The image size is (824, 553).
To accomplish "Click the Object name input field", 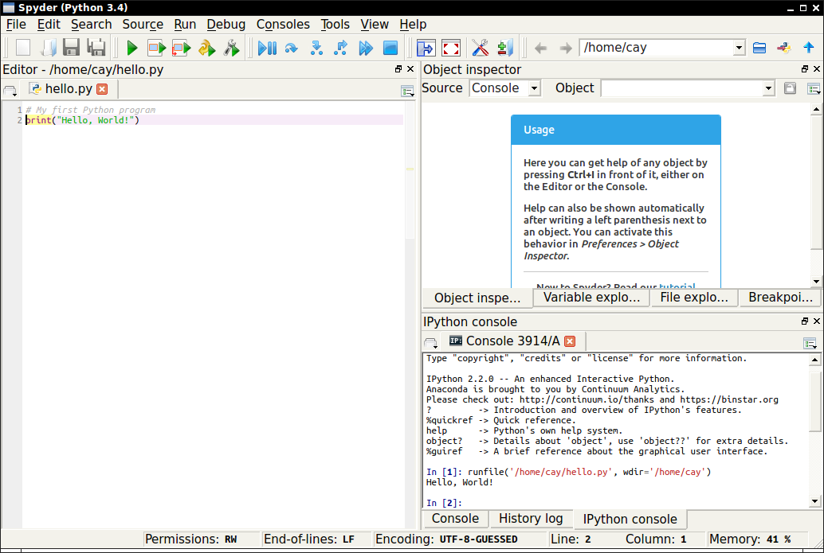I will point(681,88).
